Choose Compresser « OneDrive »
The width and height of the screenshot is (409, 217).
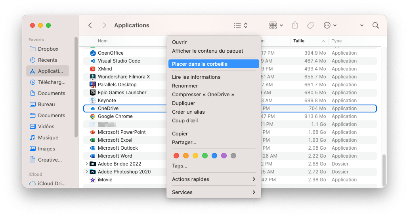point(214,95)
